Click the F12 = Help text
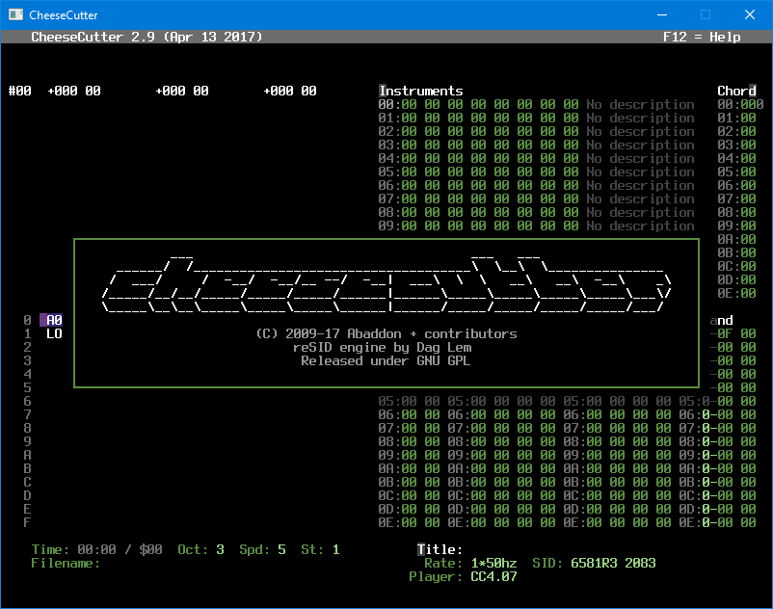The height and width of the screenshot is (609, 773). [702, 37]
